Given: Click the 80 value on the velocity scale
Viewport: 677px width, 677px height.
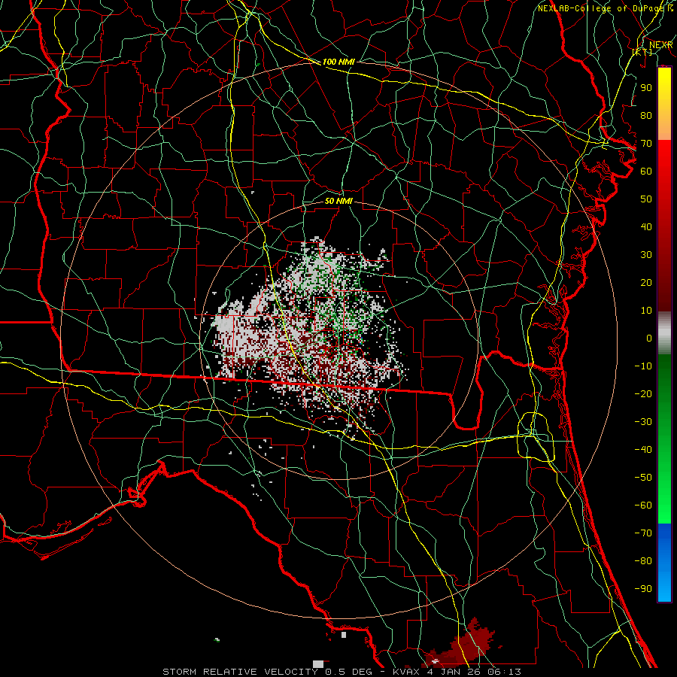Looking at the screenshot, I should (646, 115).
